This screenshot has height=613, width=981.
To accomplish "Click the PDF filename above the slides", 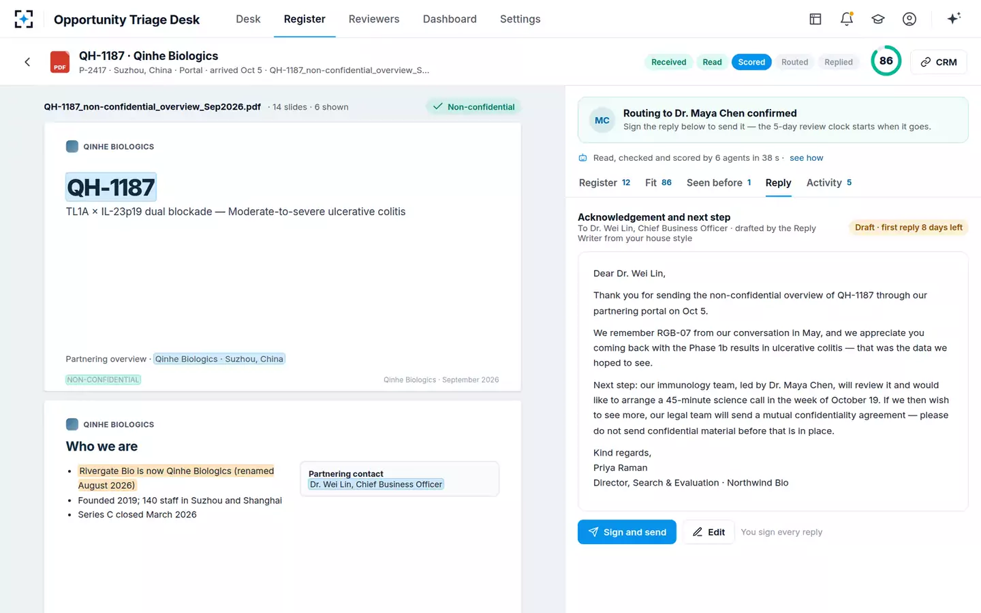I will tap(153, 107).
